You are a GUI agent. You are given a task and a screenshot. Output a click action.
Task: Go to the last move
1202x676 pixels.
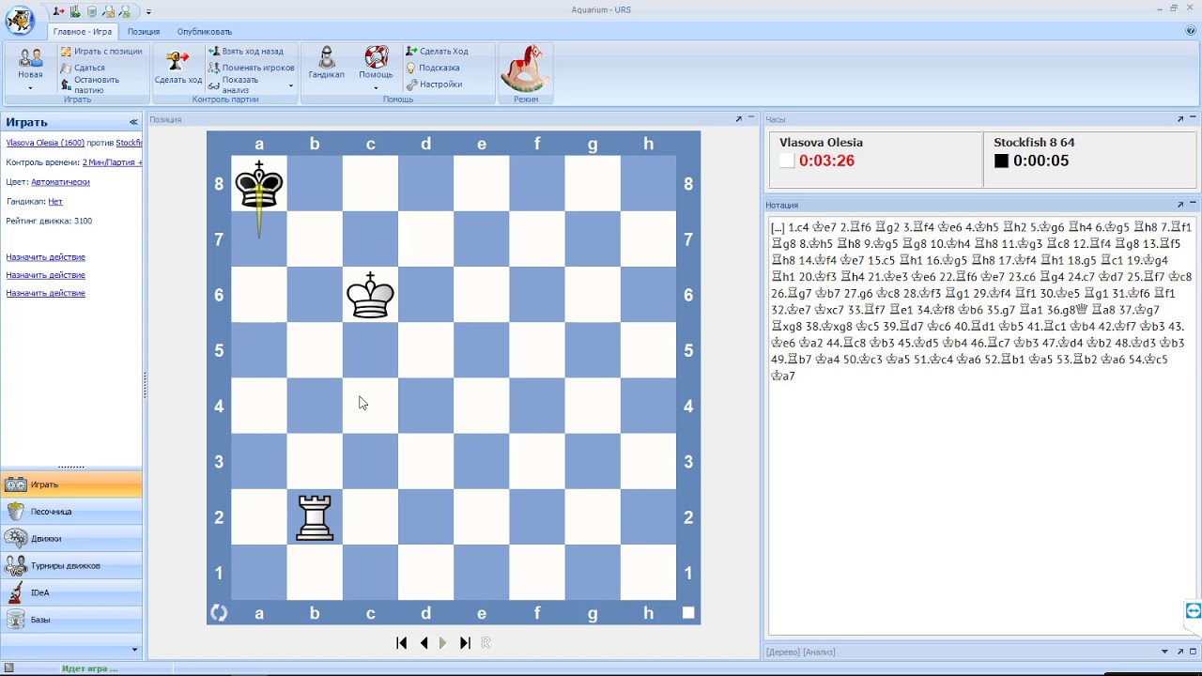click(x=465, y=643)
